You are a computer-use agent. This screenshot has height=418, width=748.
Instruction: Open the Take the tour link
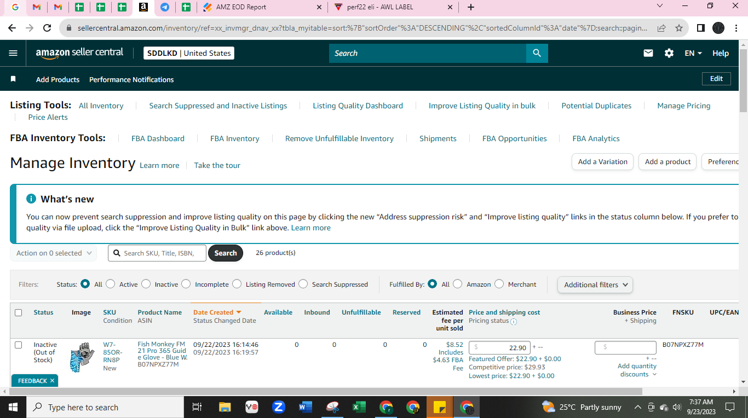(217, 165)
